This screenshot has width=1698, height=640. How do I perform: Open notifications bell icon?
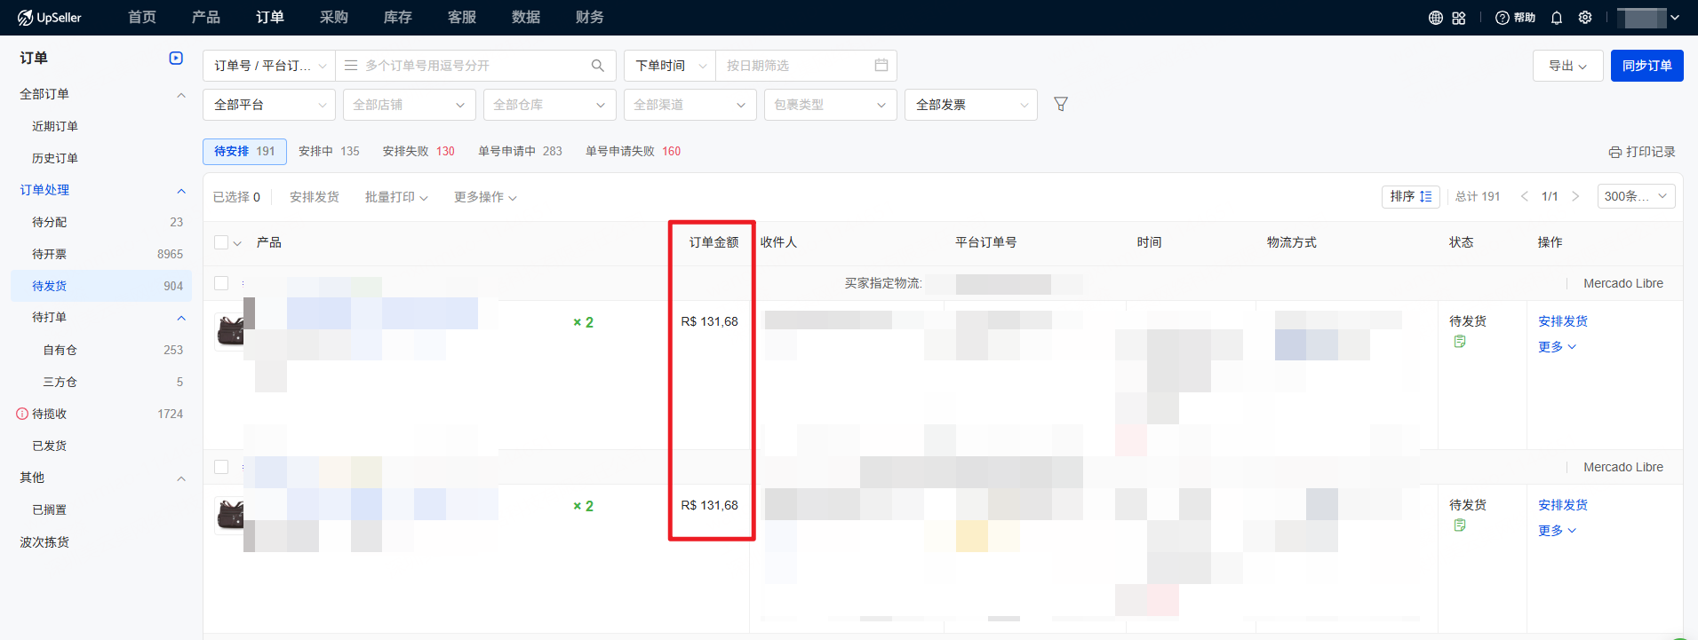(x=1557, y=18)
